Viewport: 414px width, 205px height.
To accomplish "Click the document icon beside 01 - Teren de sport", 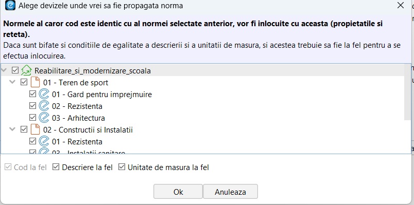I will (x=35, y=83).
